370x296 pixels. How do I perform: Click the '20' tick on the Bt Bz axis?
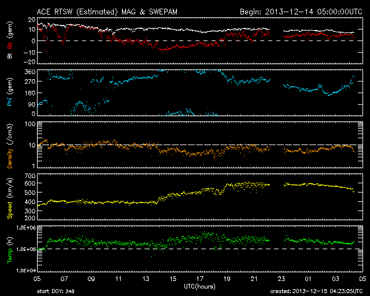tap(32, 20)
